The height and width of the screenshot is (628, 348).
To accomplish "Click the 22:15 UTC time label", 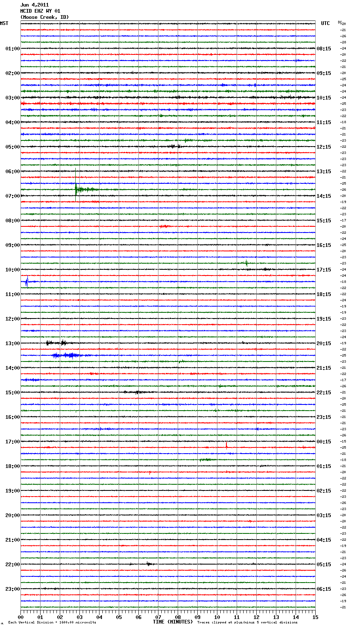I will click(x=324, y=393).
